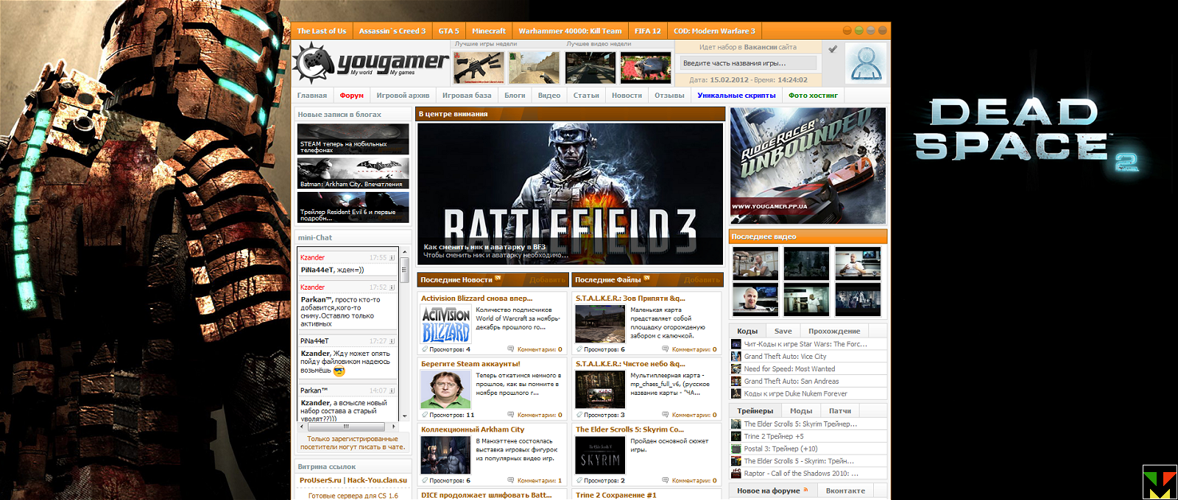This screenshot has width=1178, height=500.
Task: Switch to the Вконтакте tab
Action: (x=845, y=490)
